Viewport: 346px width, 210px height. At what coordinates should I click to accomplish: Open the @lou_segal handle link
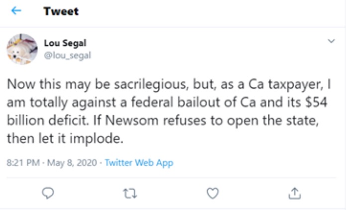(68, 55)
